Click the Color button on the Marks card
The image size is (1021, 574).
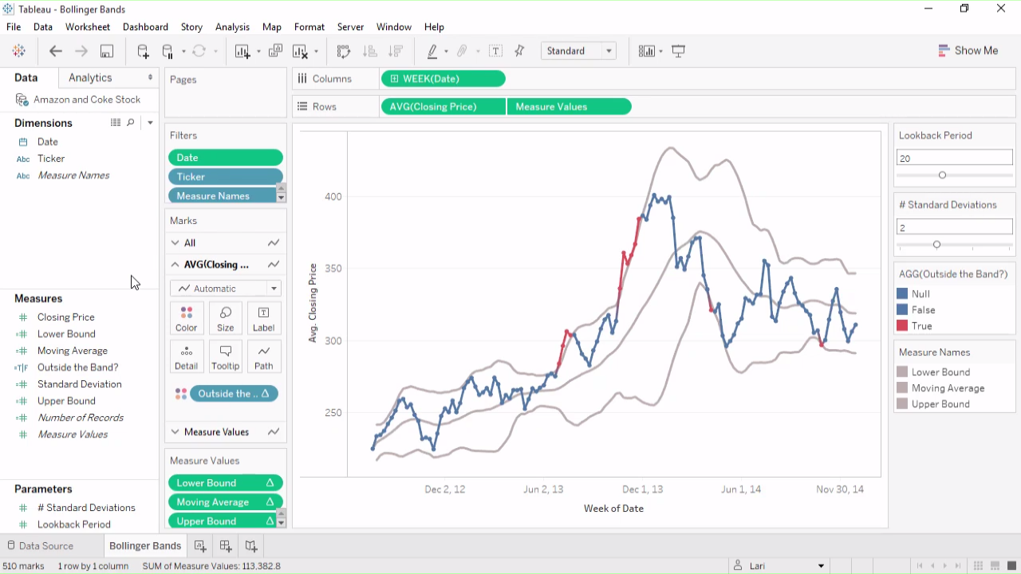186,318
